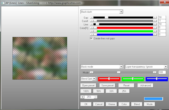Click the Gap value field
Viewport: 169px width, 110px height.
162,17
